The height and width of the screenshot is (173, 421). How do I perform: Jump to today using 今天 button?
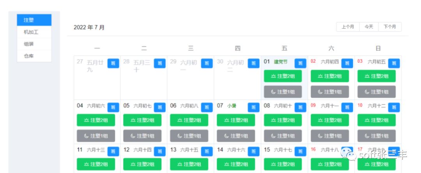click(x=369, y=27)
